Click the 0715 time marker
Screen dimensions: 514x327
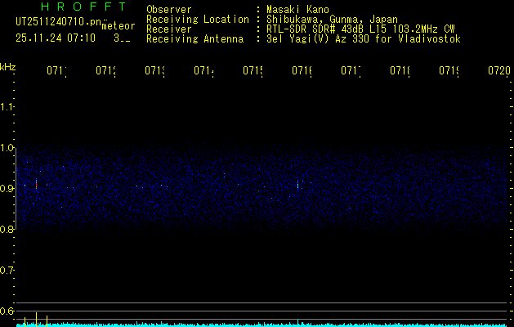click(253, 71)
